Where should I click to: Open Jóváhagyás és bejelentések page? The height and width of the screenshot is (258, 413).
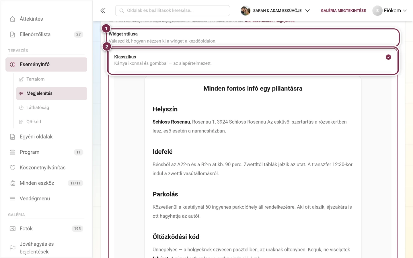click(46, 248)
